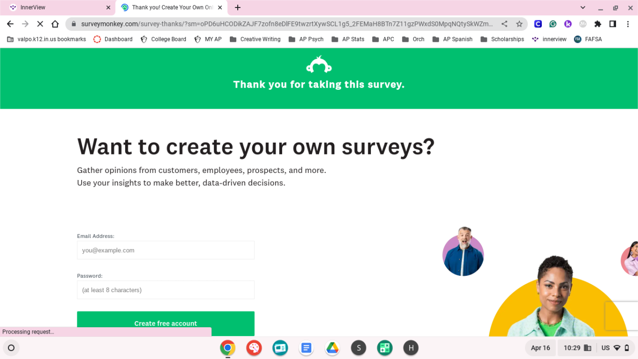Open the College Board bookmark
This screenshot has width=638, height=359.
(x=163, y=39)
